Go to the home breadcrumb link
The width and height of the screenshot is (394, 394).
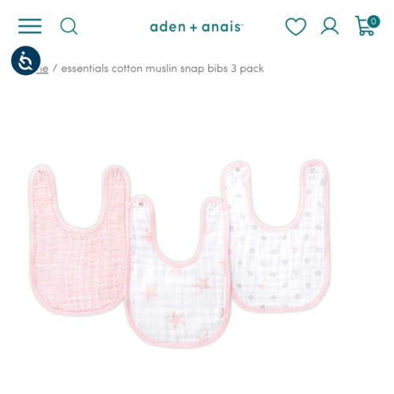[43, 69]
